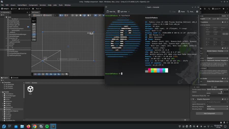Image resolution: width=229 pixels, height=129 pixels.
Task: Open the Jobs menu
Action: pyautogui.click(x=55, y=5)
